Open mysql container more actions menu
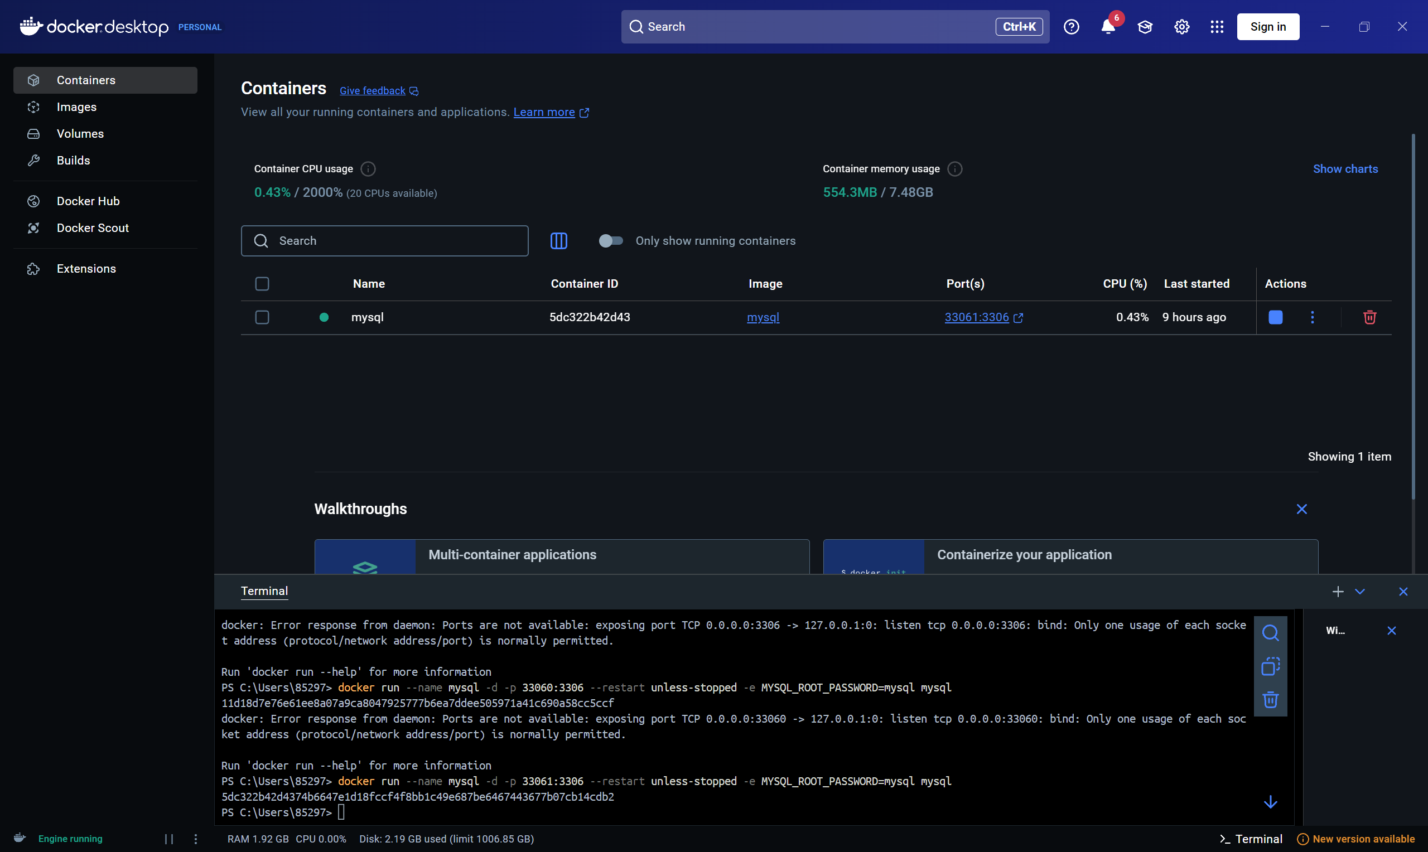 point(1312,317)
